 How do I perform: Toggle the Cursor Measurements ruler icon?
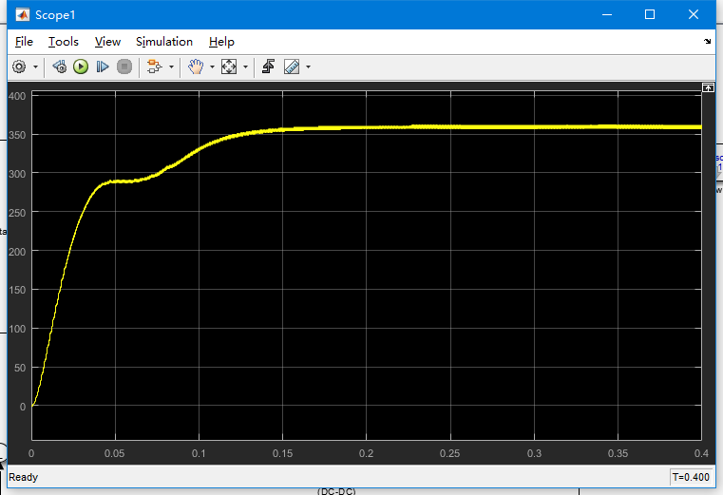pos(292,67)
